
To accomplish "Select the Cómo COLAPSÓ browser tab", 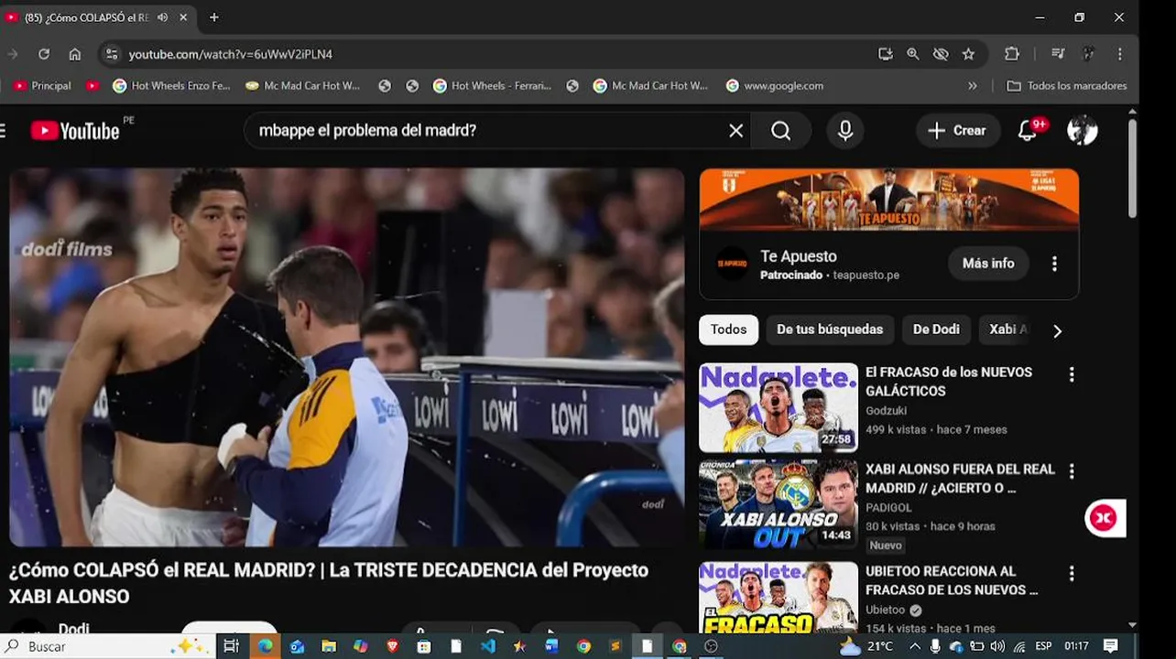I will click(x=87, y=17).
